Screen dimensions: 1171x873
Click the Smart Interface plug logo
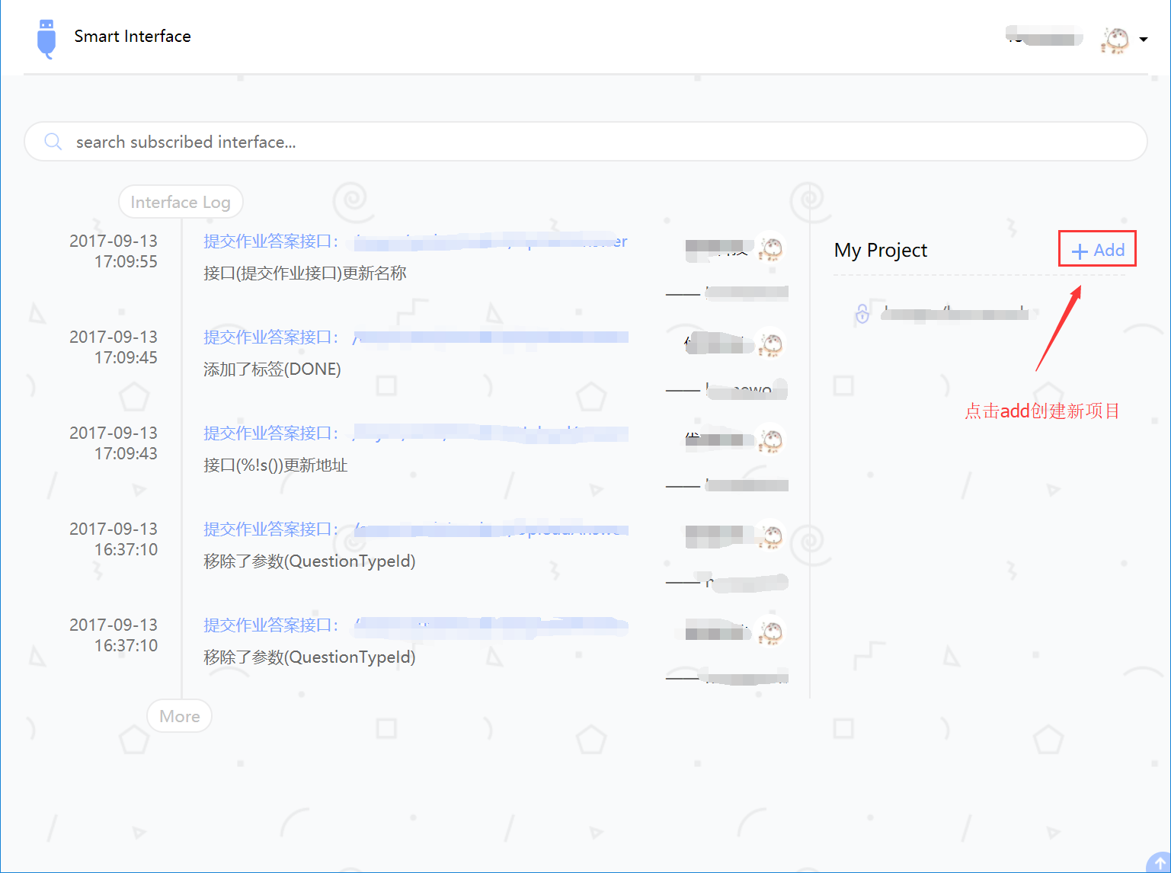(46, 38)
